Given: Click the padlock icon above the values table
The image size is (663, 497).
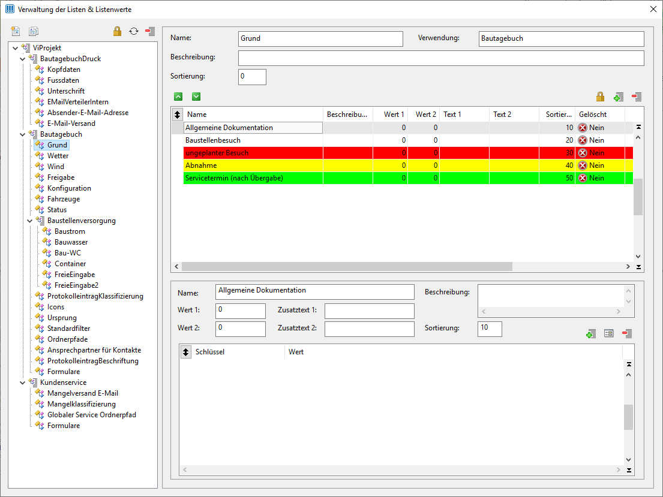Looking at the screenshot, I should [x=600, y=97].
